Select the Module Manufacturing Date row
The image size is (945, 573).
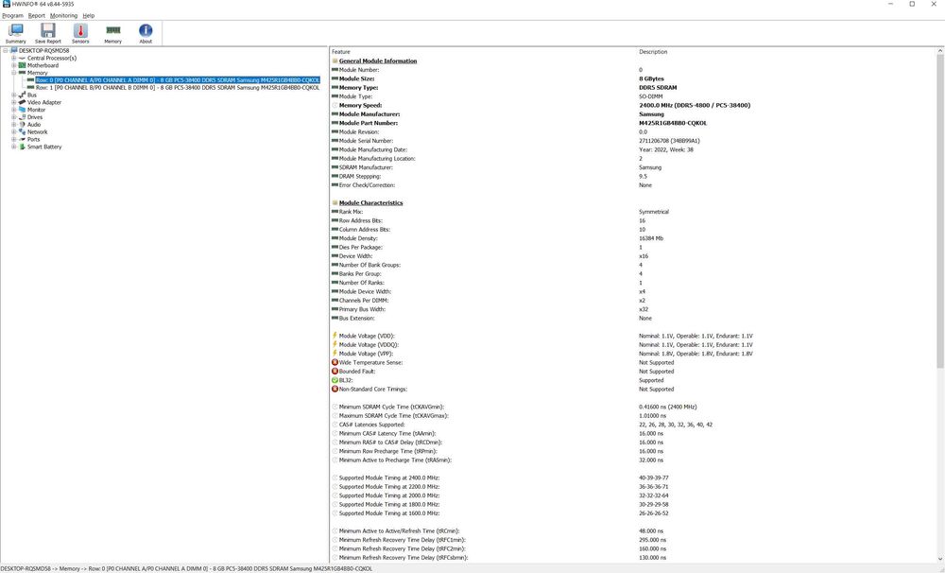point(633,149)
